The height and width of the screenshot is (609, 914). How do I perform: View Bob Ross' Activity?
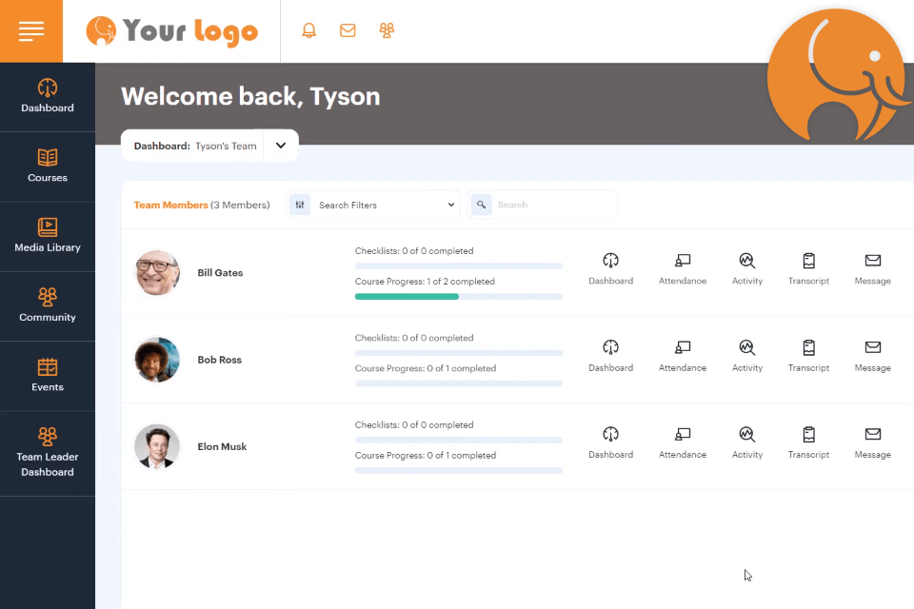point(747,356)
